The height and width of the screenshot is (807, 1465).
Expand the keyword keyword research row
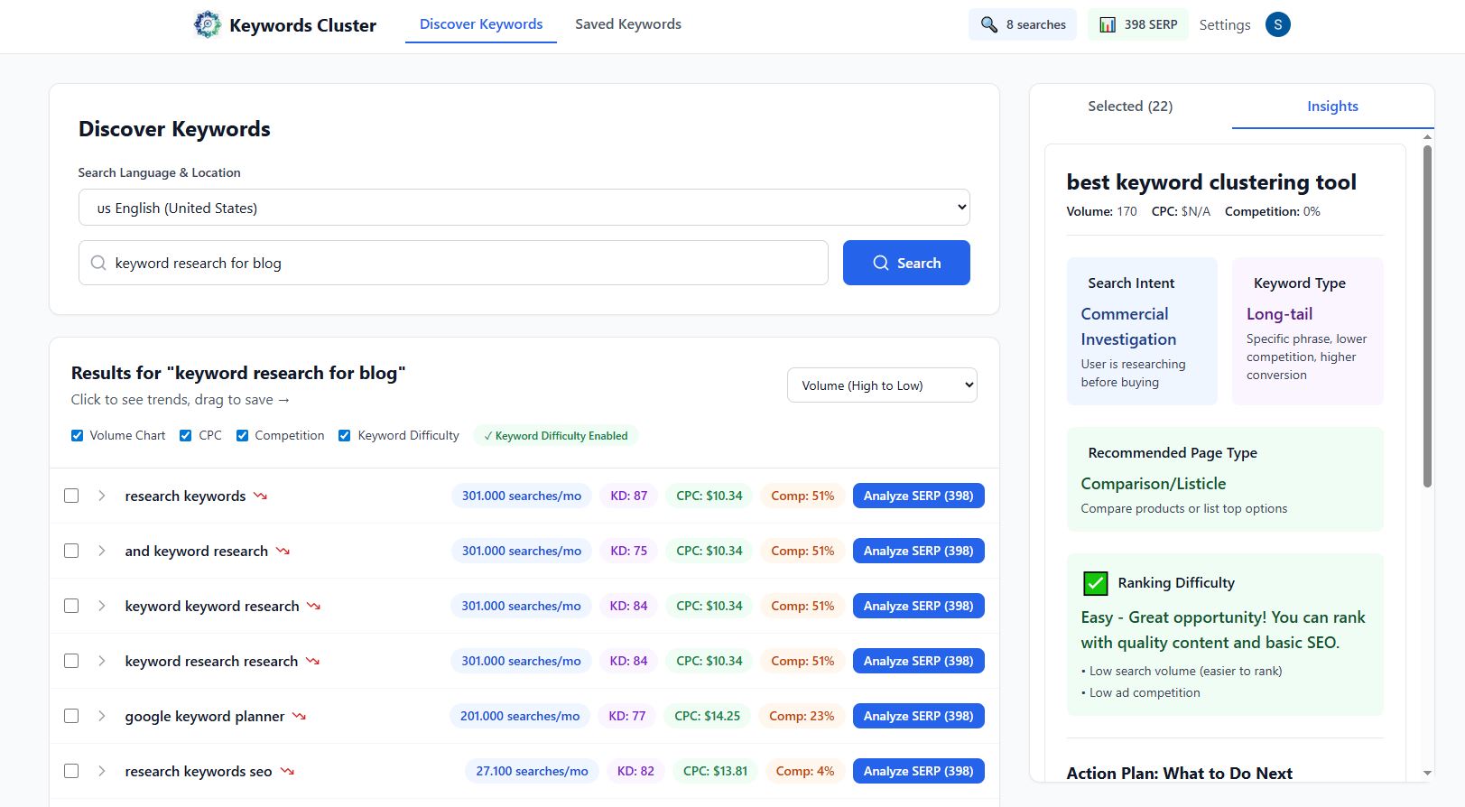(x=102, y=606)
